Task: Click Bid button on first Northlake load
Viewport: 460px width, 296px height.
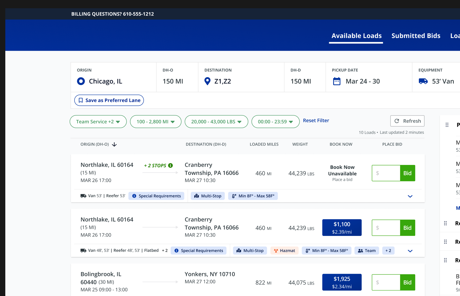Action: 408,173
